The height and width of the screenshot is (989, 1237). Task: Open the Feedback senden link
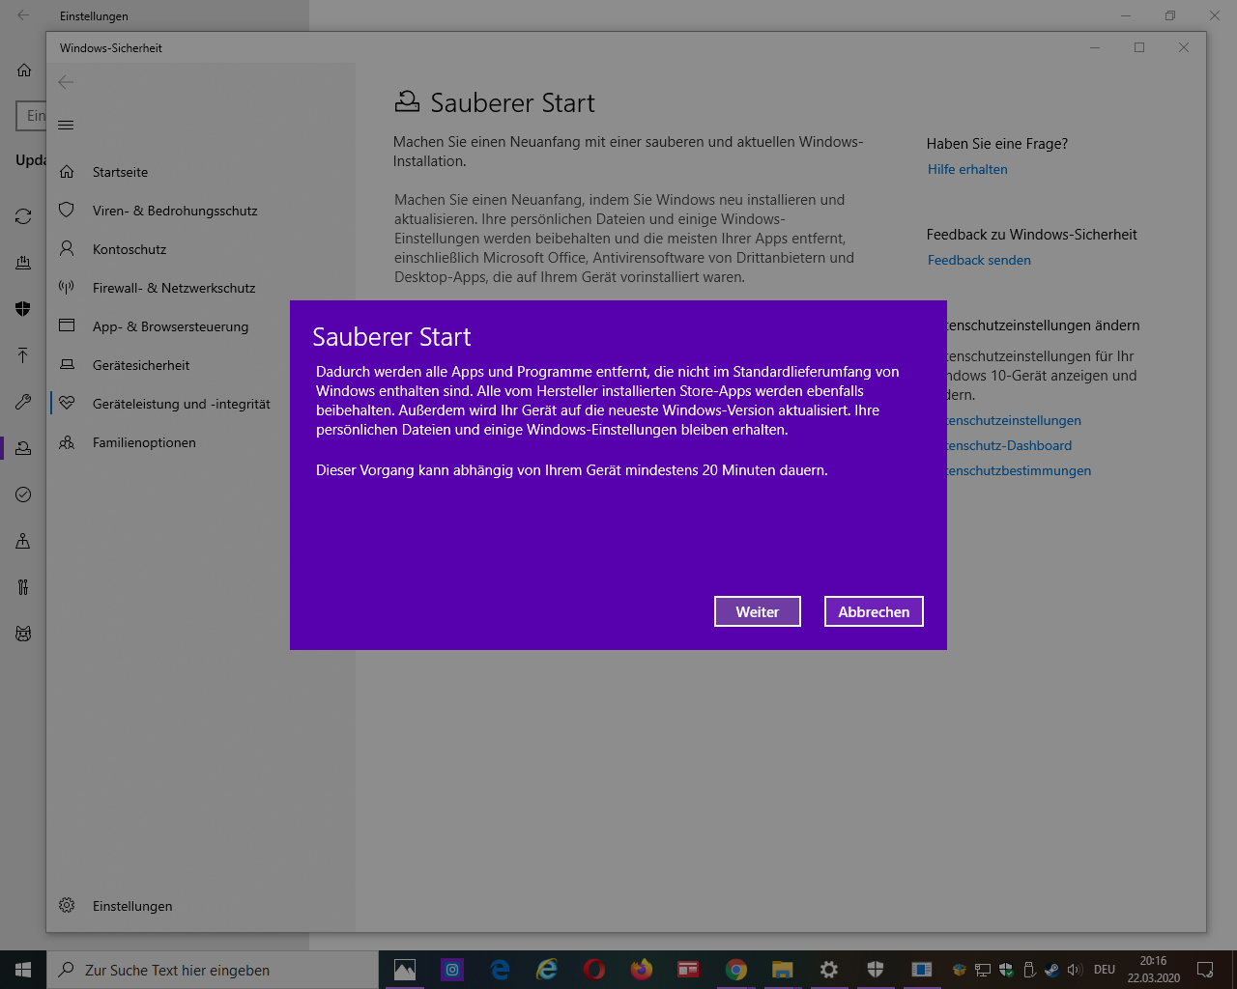(x=979, y=260)
